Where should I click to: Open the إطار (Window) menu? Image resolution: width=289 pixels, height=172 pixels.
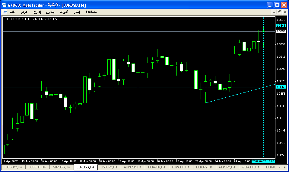click(x=77, y=12)
